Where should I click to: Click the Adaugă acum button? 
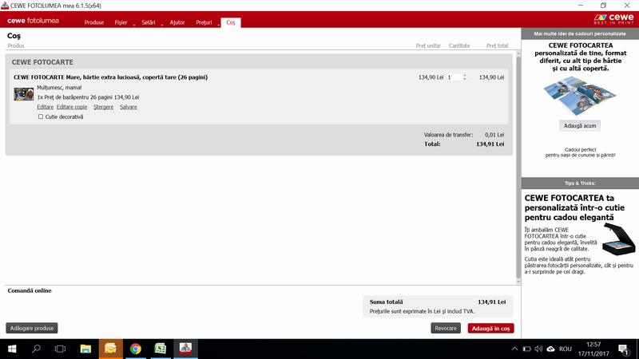coord(580,126)
